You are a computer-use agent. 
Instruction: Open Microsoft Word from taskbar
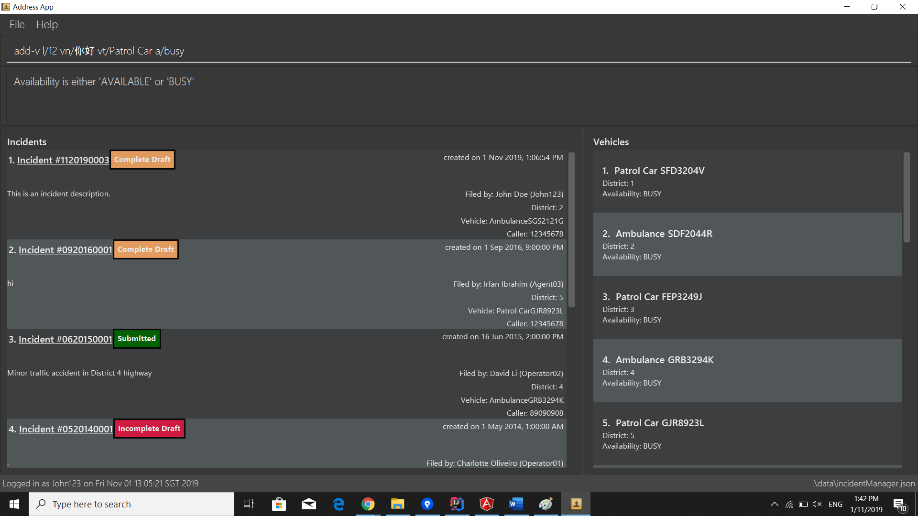516,504
